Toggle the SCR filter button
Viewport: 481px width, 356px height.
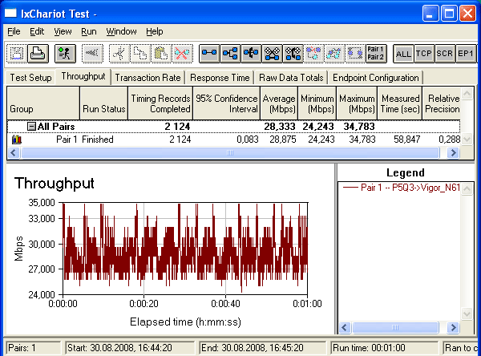point(445,54)
